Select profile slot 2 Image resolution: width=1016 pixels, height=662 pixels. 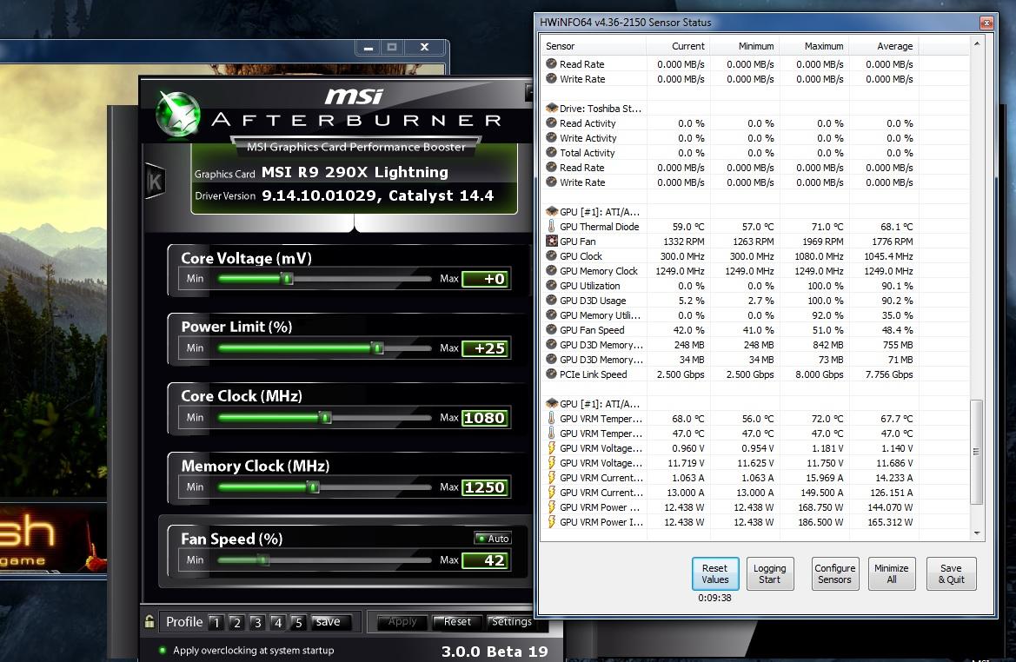[x=236, y=623]
